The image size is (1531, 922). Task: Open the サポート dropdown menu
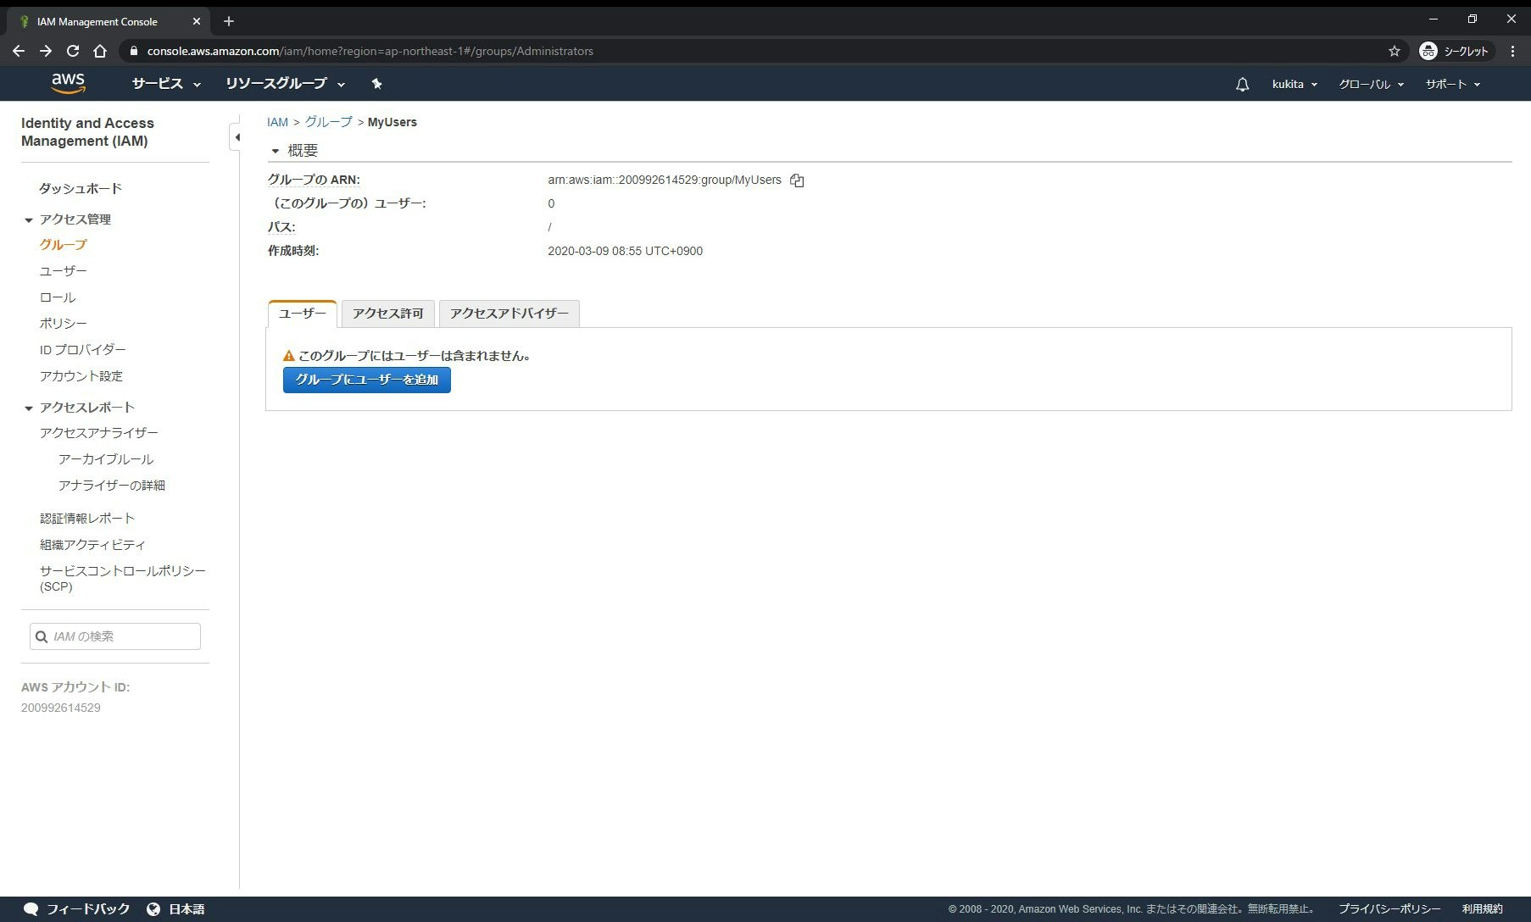coord(1452,84)
